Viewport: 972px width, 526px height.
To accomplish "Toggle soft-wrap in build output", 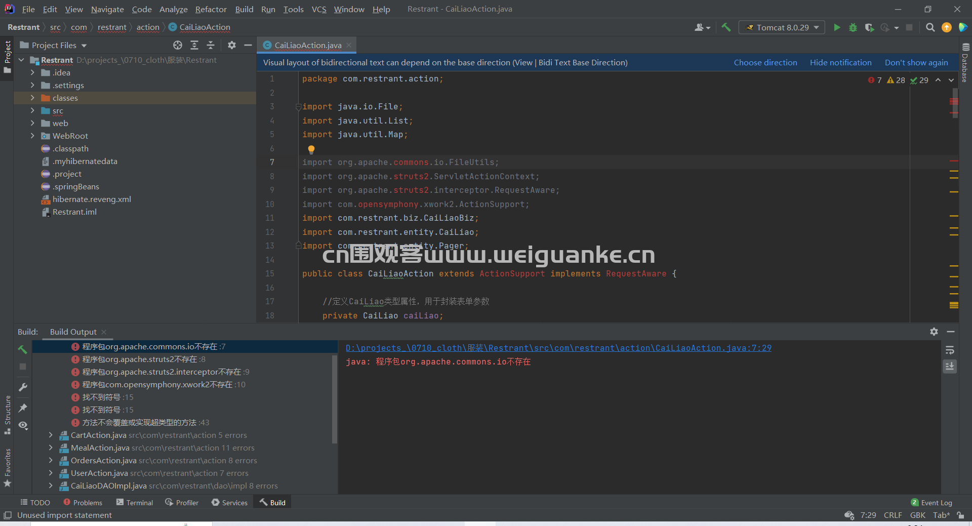I will tap(950, 350).
